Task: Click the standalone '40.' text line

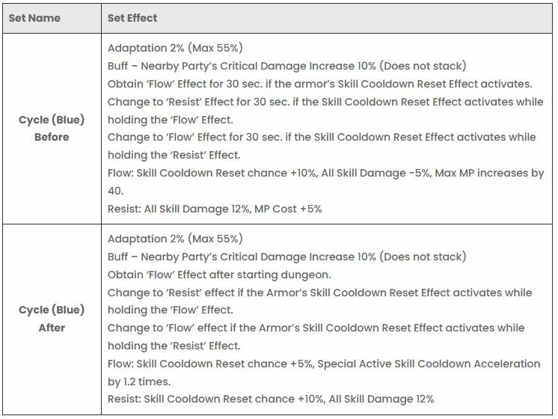Action: click(x=116, y=191)
